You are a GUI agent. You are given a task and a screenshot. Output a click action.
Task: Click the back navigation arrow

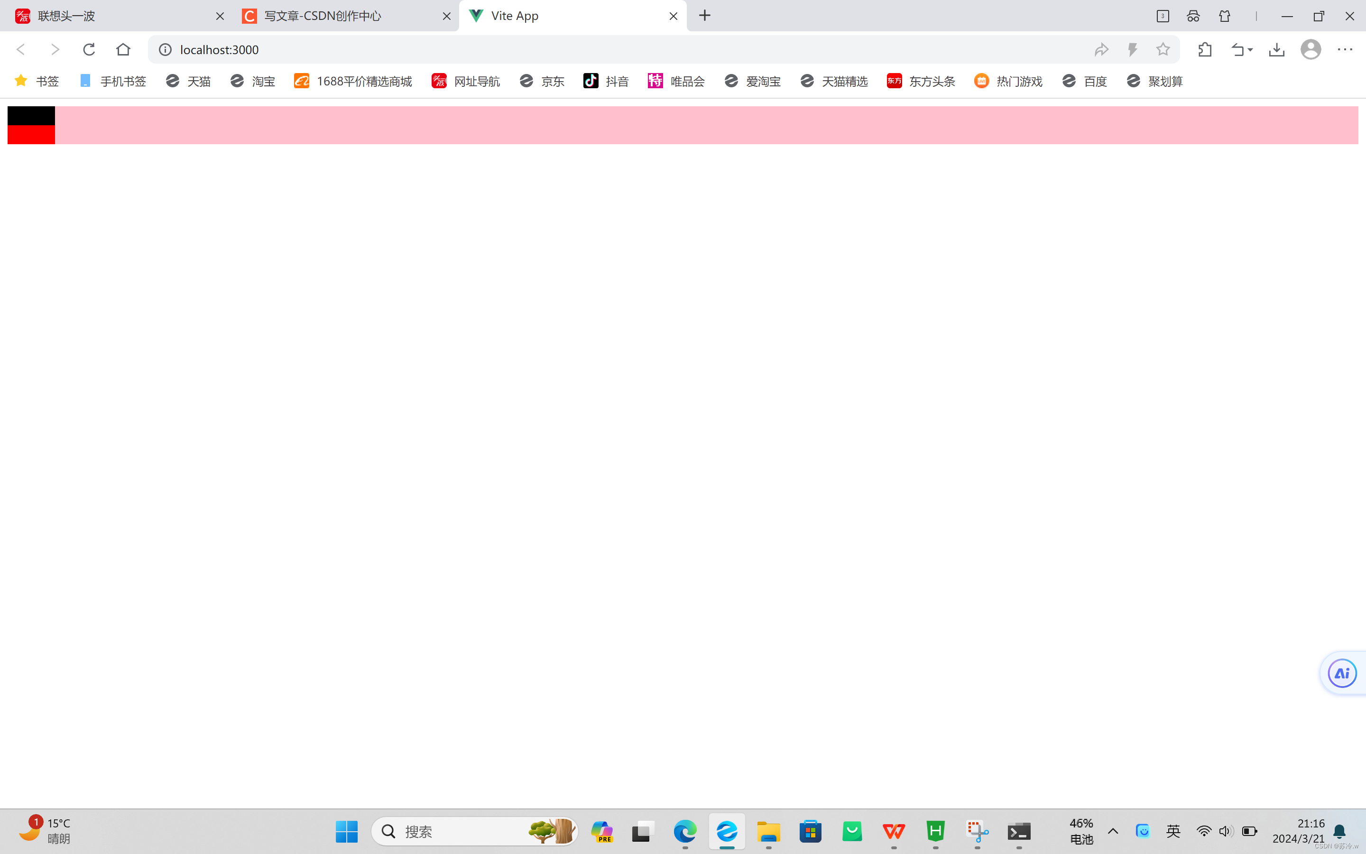pyautogui.click(x=20, y=49)
